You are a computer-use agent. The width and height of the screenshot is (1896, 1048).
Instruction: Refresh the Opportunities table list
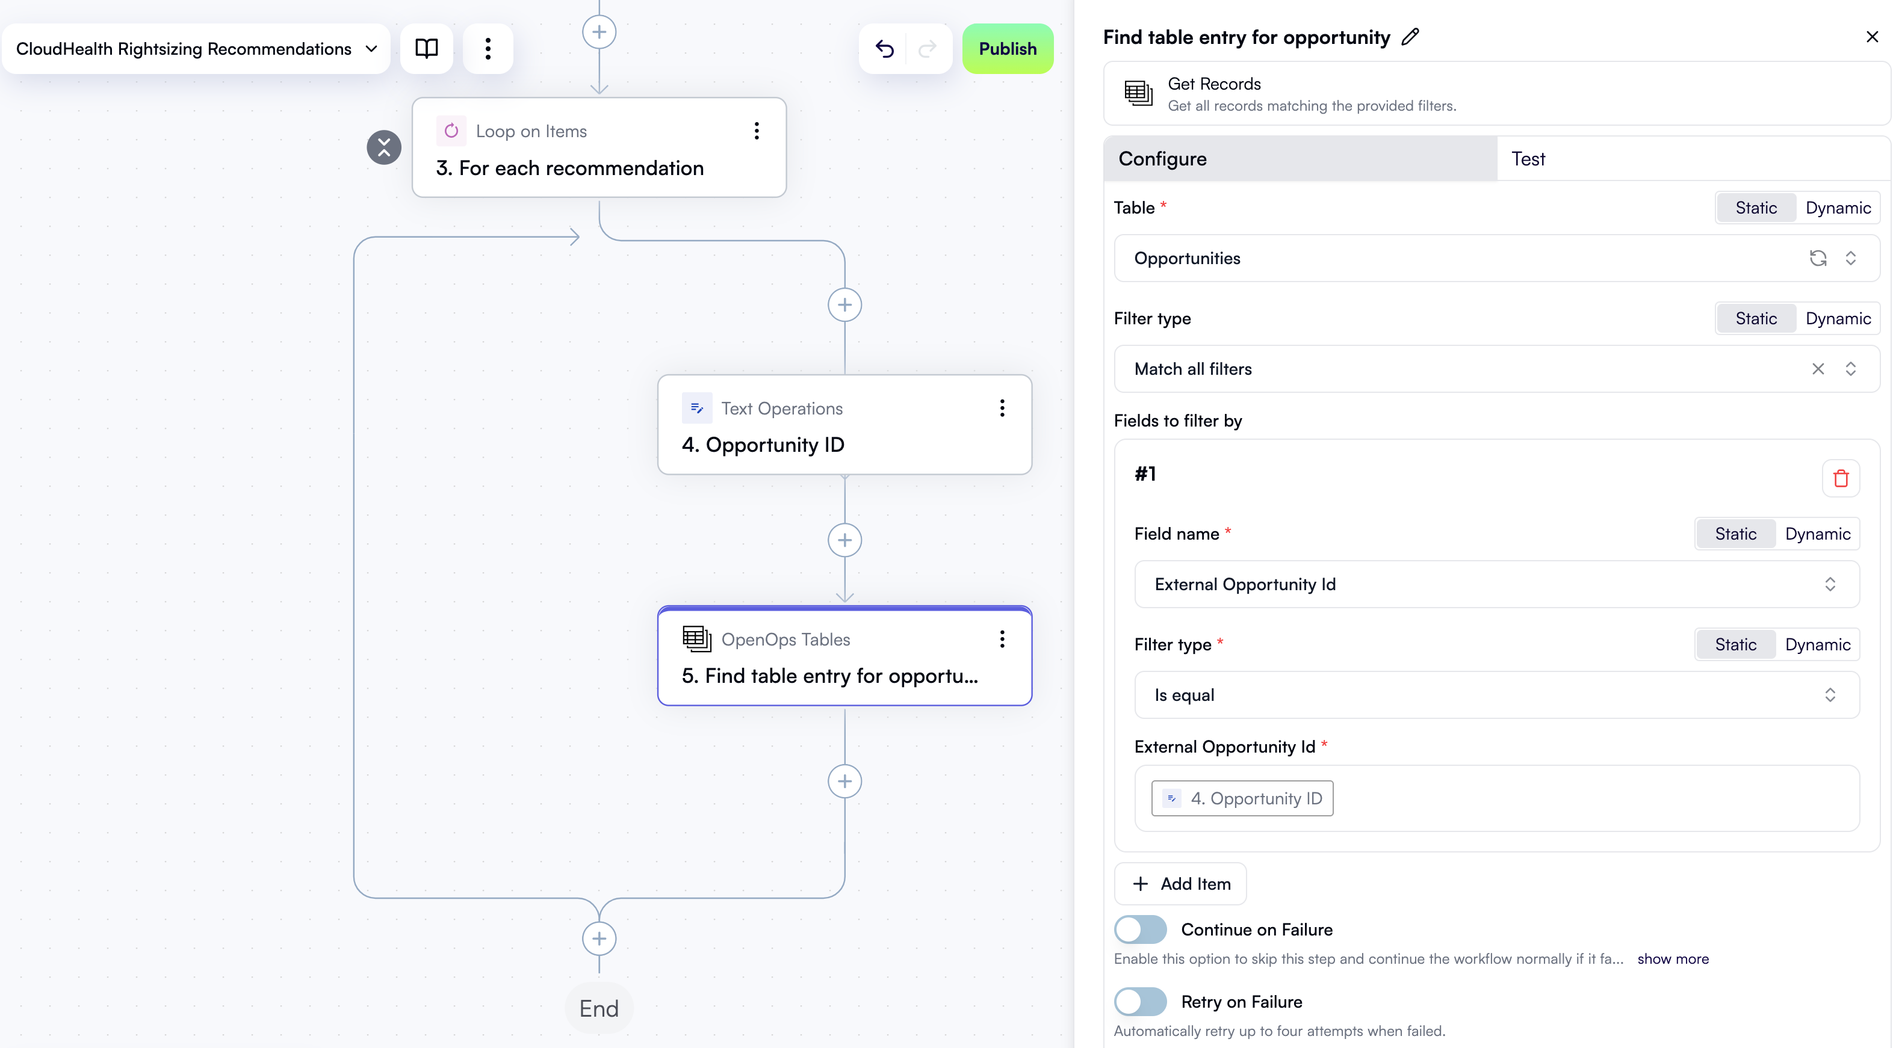(x=1818, y=258)
